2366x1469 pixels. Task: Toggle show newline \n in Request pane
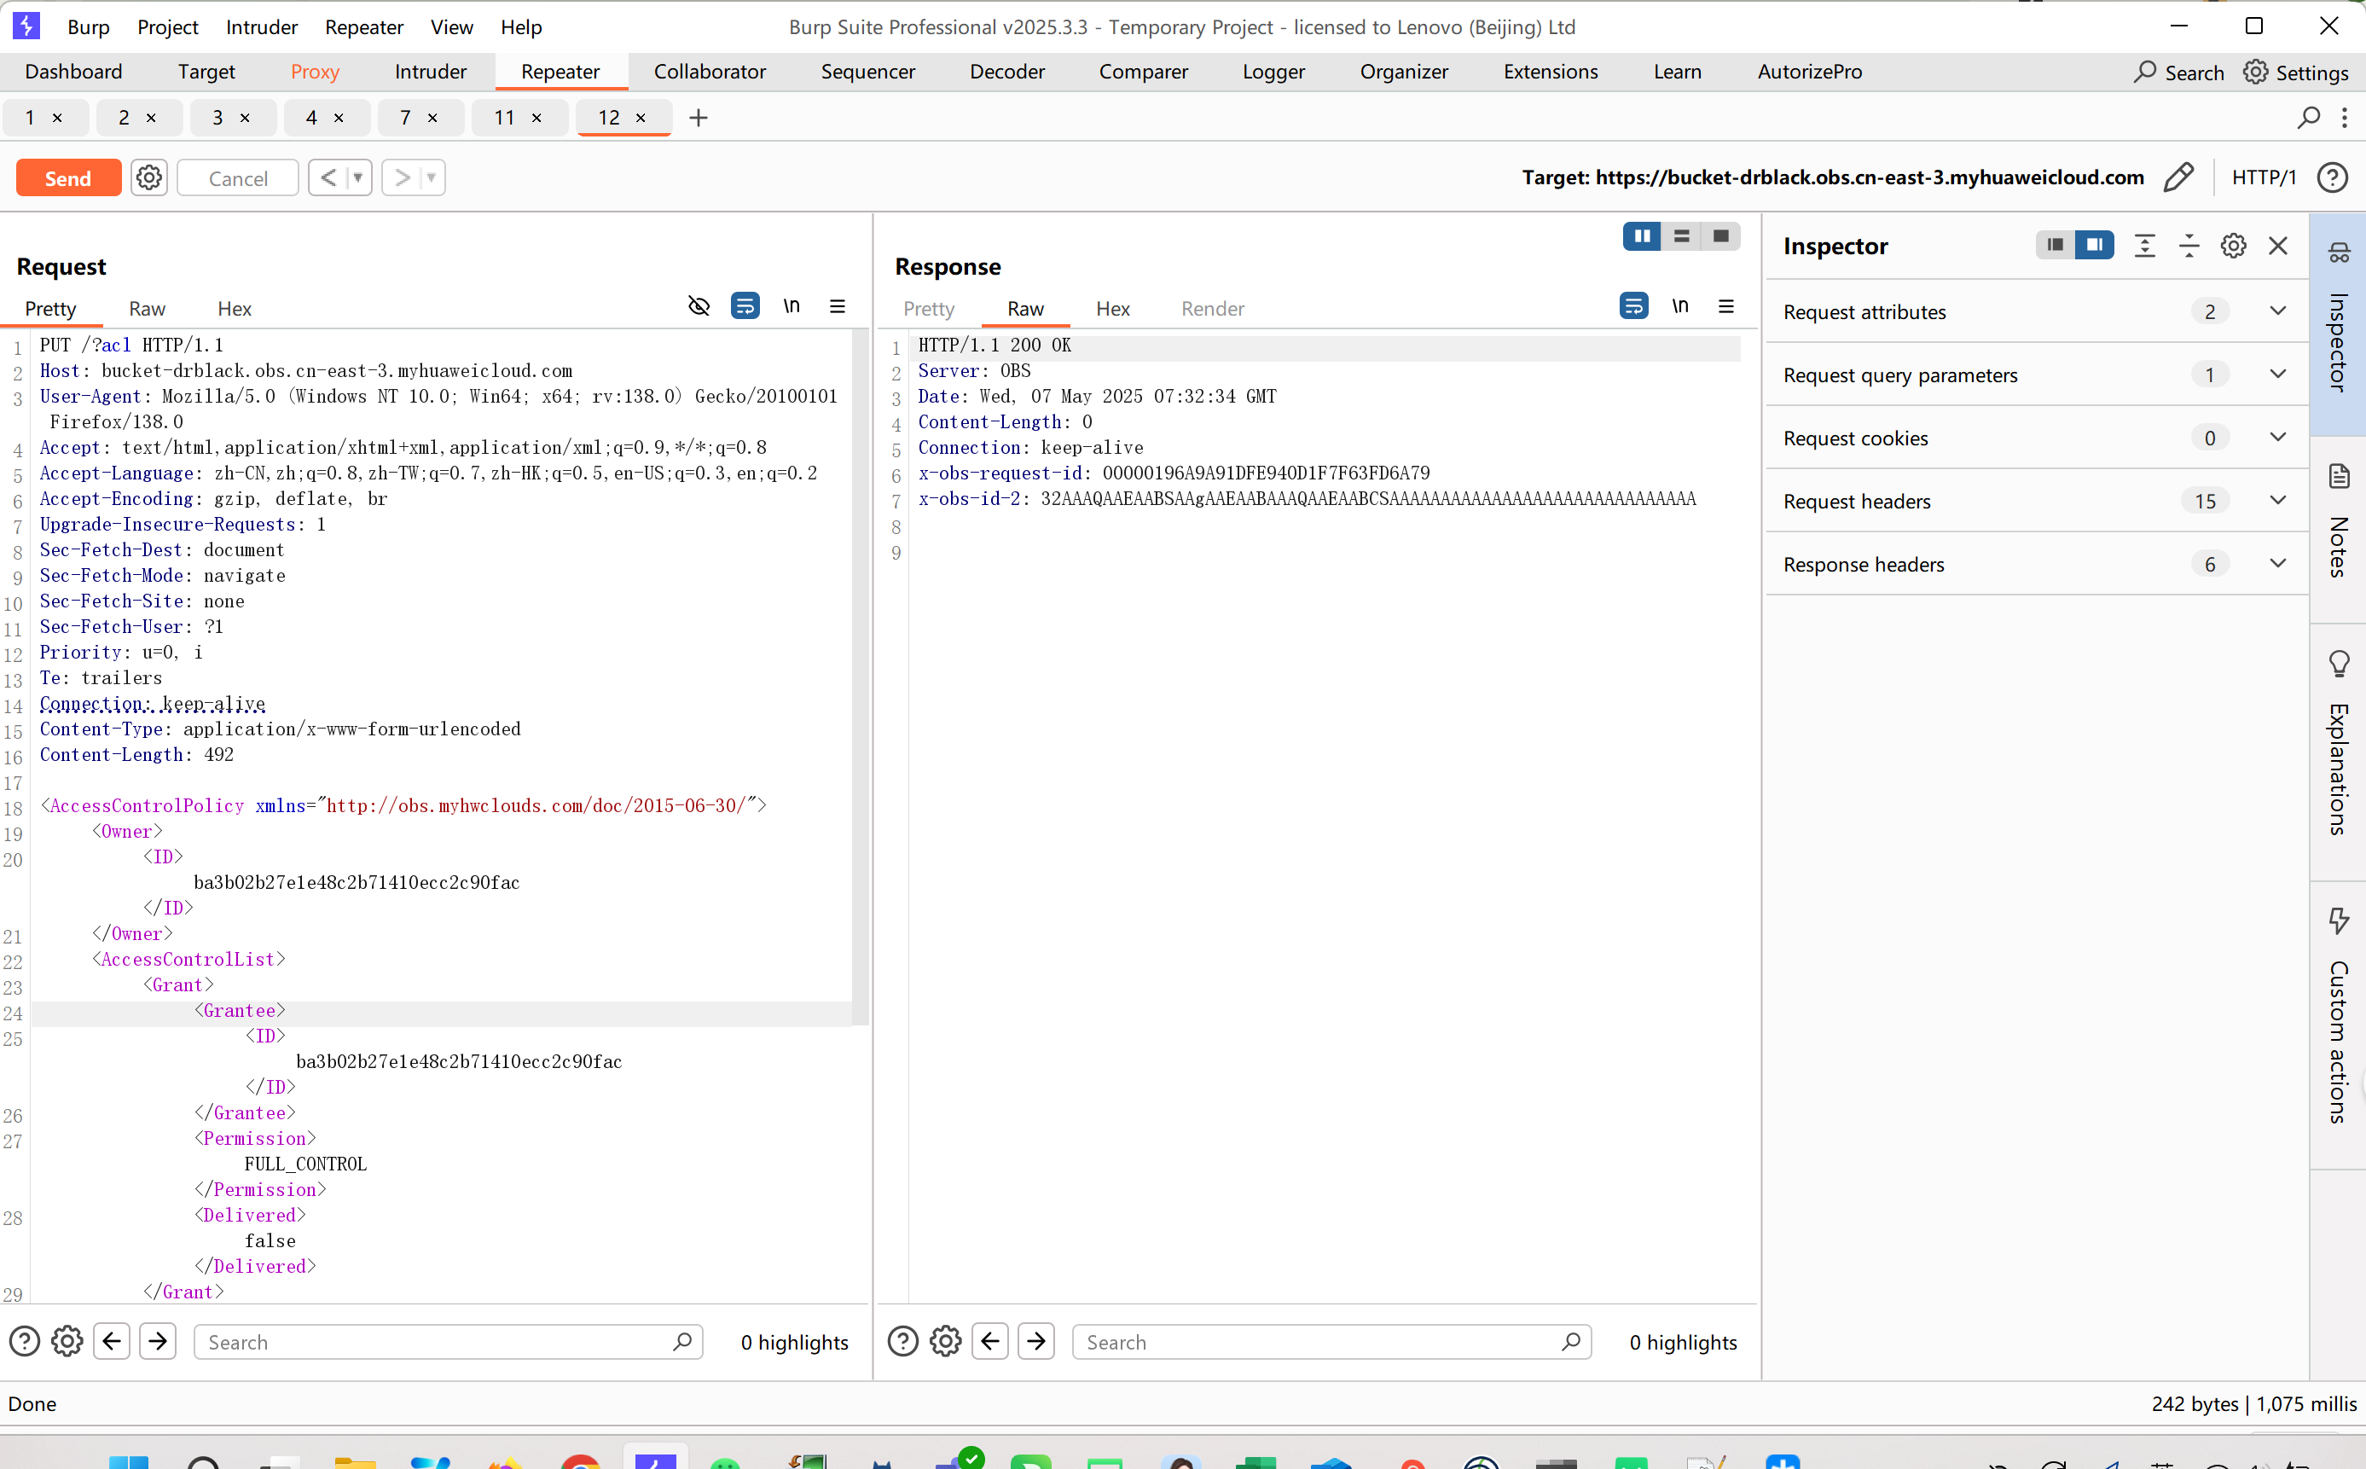tap(792, 306)
